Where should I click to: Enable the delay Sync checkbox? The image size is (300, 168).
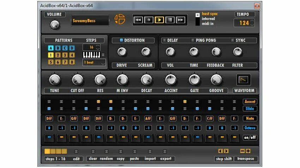pos(233,40)
